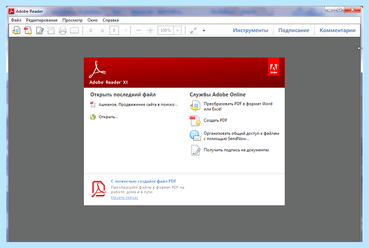Image resolution: width=369 pixels, height=248 pixels.
Task: Click the Print toolbar icon
Action: click(x=62, y=30)
